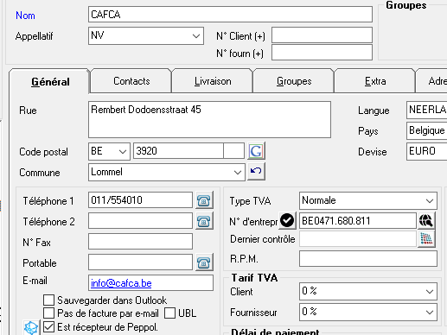Click the Langue field showing NEERLA
447x335 pixels.
pos(427,110)
